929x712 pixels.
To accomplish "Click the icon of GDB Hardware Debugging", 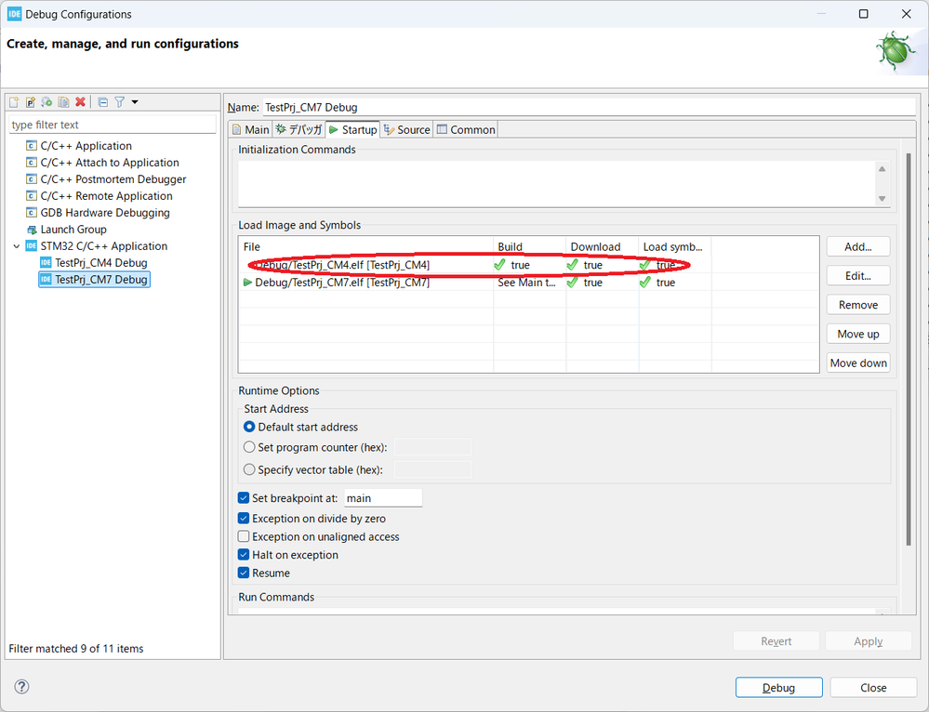I will [32, 213].
